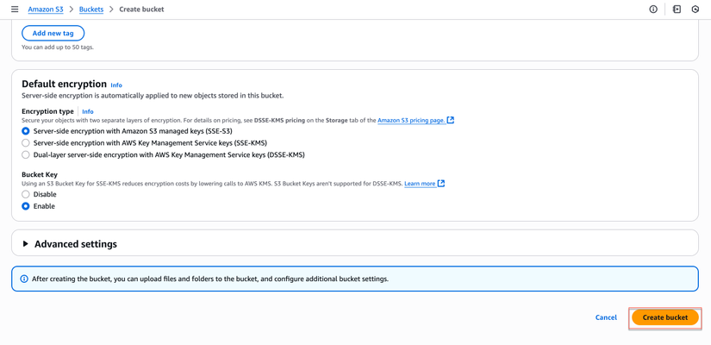The image size is (711, 345).
Task: Open external link icon beside S3 pricing page
Action: [x=451, y=121]
